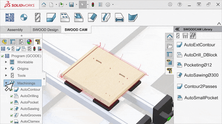Toggle the Program (GCODE) checkbox
The image size is (222, 124).
pos(2,56)
